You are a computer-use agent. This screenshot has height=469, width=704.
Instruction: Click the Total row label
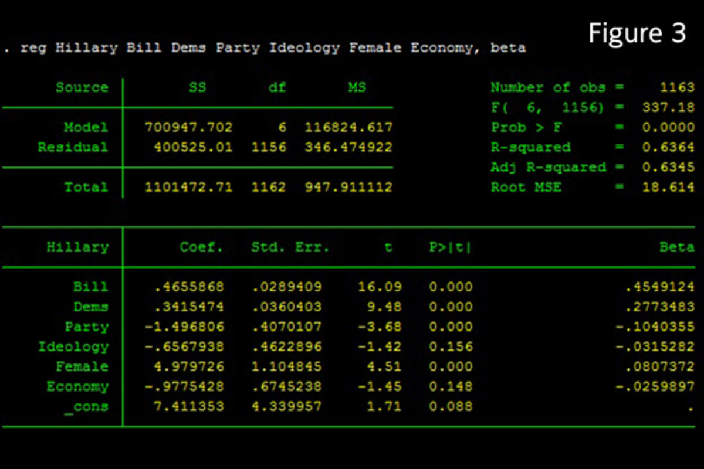(x=86, y=188)
